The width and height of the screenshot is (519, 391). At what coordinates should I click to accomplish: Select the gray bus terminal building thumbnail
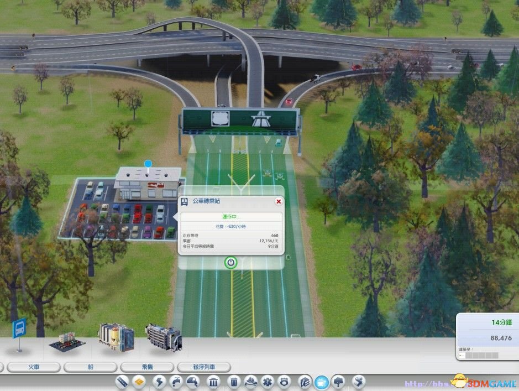(164, 338)
